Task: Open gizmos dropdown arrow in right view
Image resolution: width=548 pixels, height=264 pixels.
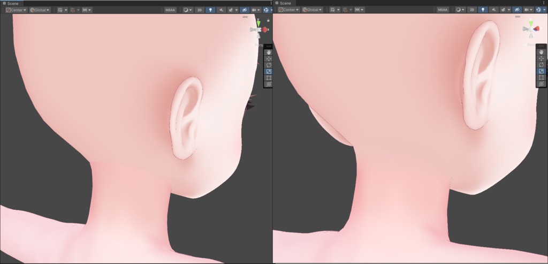Action: click(544, 10)
